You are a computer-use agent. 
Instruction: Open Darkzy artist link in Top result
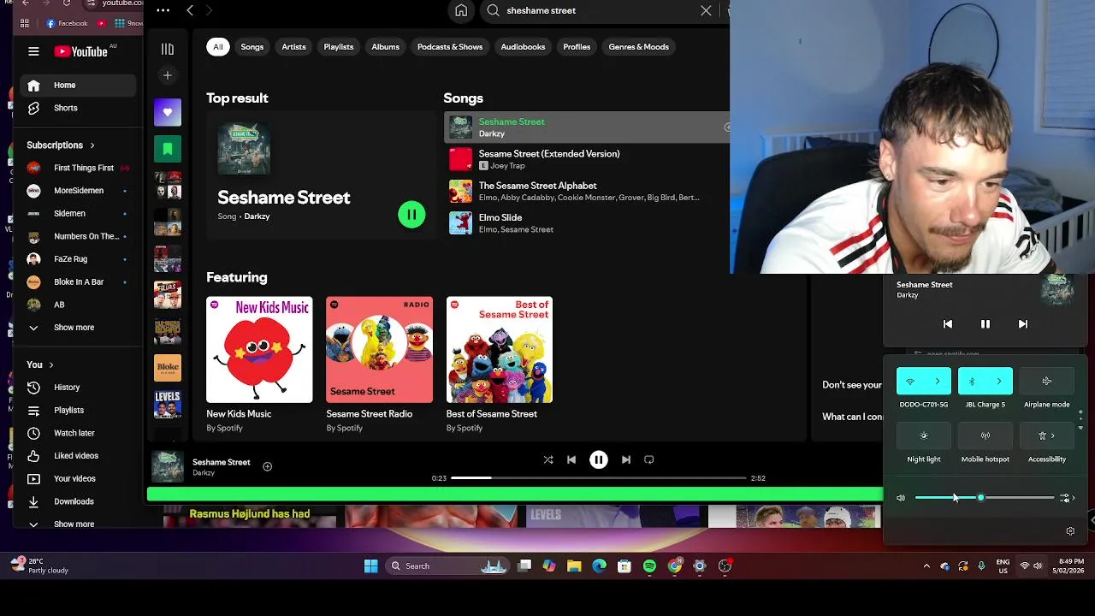[257, 216]
